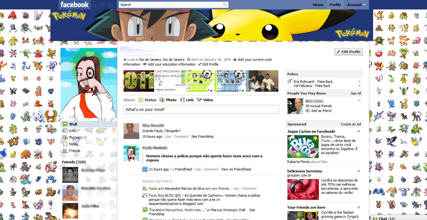Viewport: 427px width, 220px height.
Task: Click the Facebook logo
Action: (x=75, y=5)
